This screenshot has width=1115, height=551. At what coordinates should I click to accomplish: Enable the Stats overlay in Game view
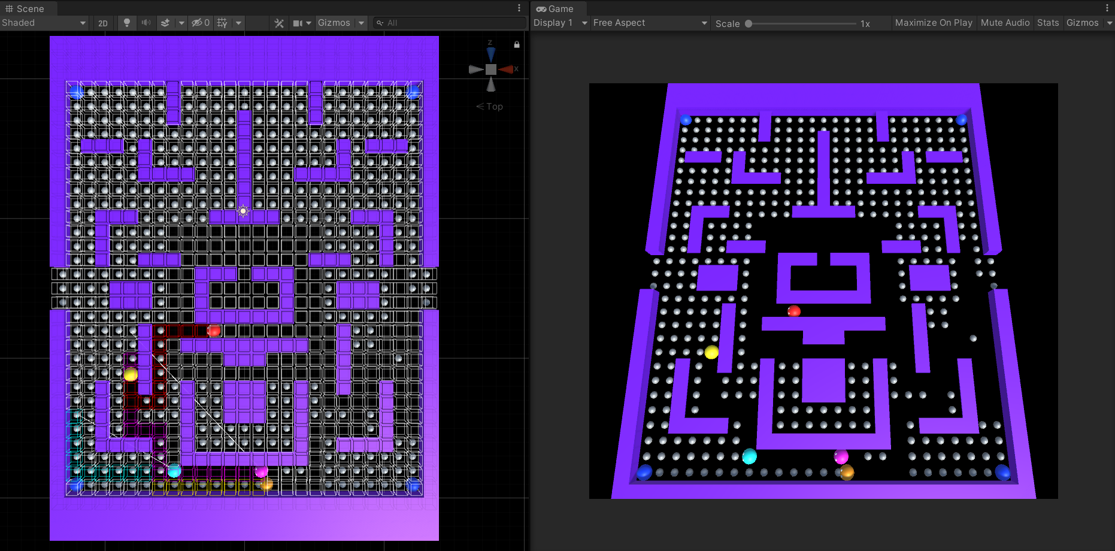[x=1048, y=23]
